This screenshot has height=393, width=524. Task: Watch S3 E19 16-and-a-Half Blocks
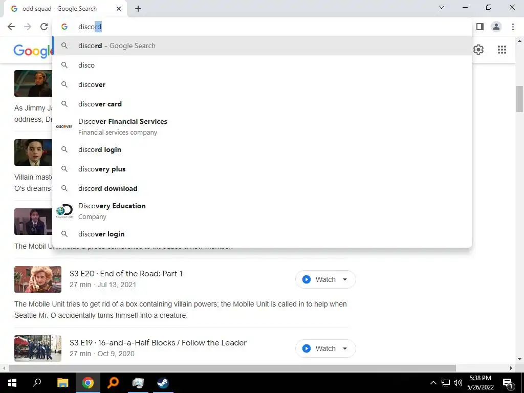pyautogui.click(x=319, y=348)
